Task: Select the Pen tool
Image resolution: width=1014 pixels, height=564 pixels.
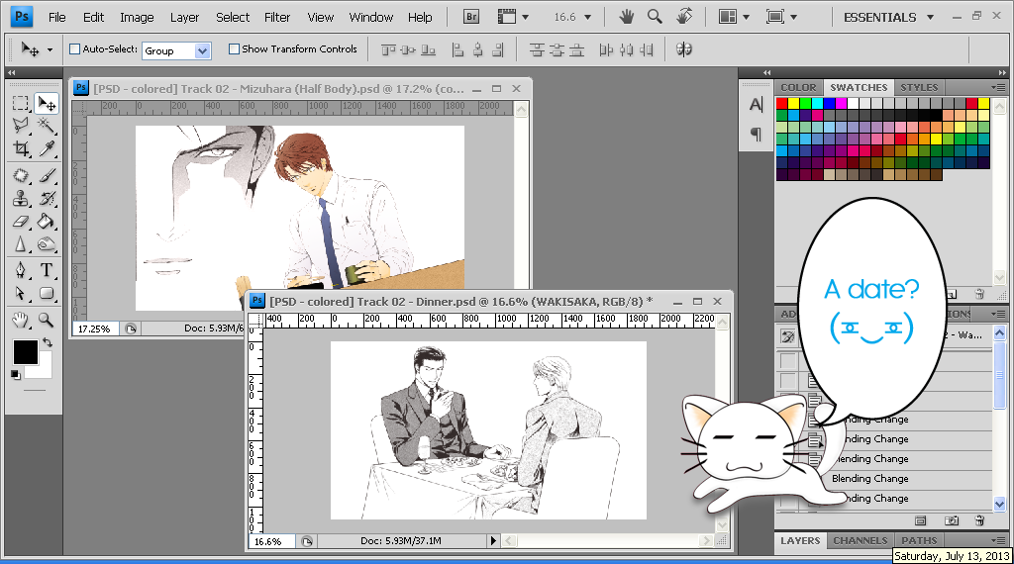Action: click(21, 270)
